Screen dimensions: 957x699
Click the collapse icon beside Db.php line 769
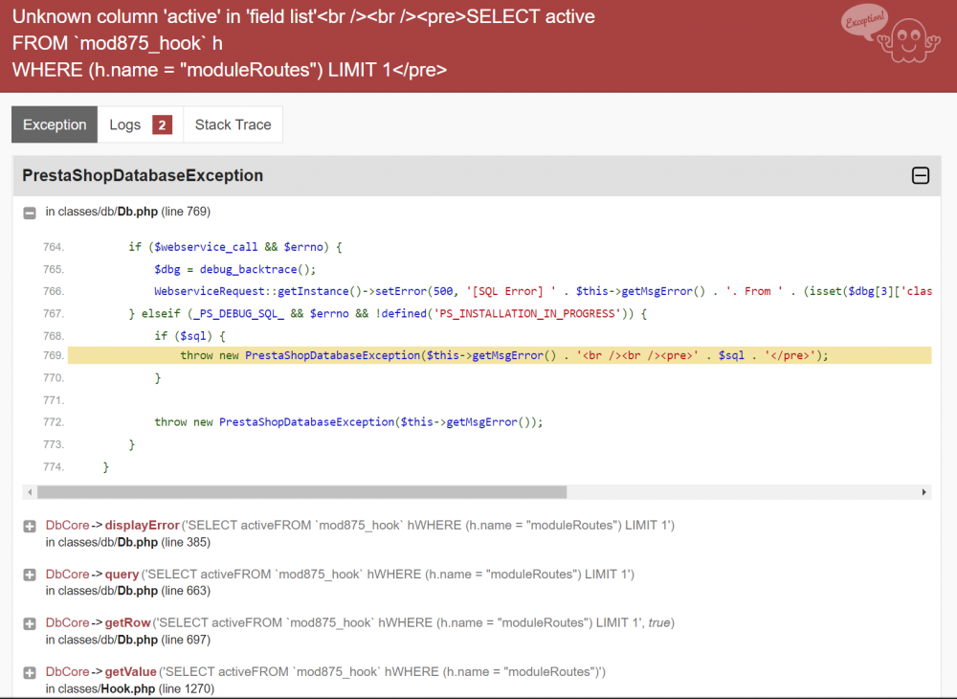(29, 212)
